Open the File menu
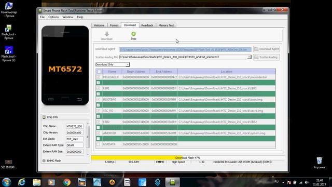Viewport: 332px width, 187px height. click(43, 17)
